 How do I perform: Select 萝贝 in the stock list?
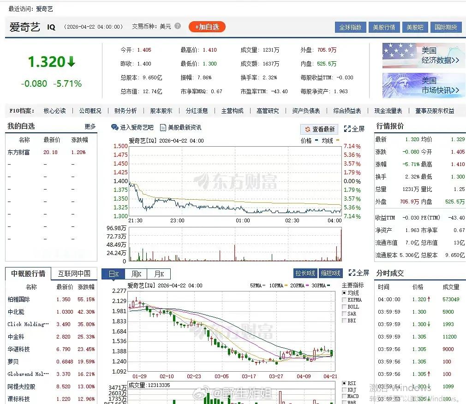[13, 362]
